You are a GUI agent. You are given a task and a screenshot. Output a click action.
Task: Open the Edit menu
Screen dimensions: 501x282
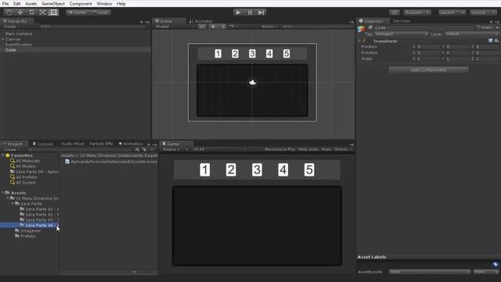click(x=17, y=3)
